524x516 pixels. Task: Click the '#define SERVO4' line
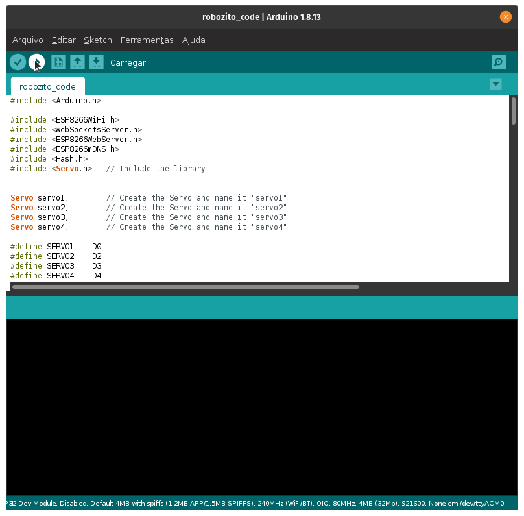(56, 276)
